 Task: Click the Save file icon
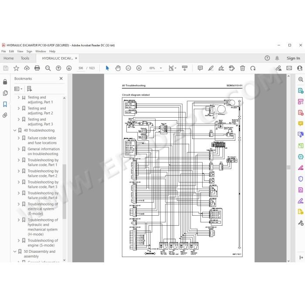click(x=6, y=68)
